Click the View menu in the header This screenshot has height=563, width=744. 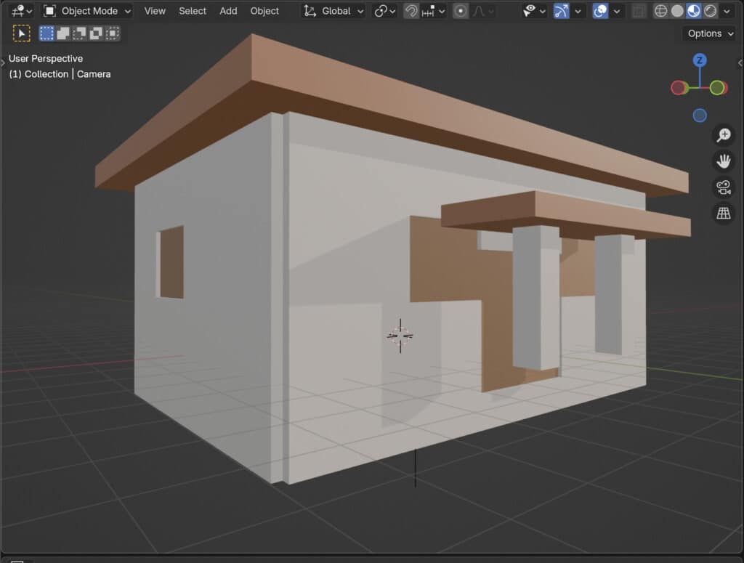pyautogui.click(x=154, y=11)
